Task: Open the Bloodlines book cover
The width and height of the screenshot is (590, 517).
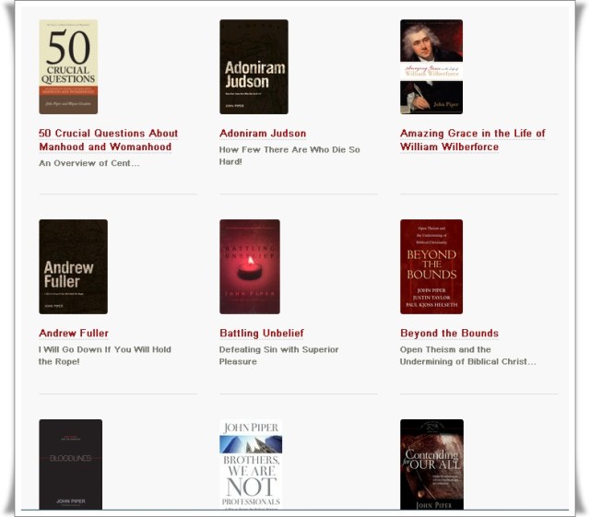Action: tap(70, 464)
